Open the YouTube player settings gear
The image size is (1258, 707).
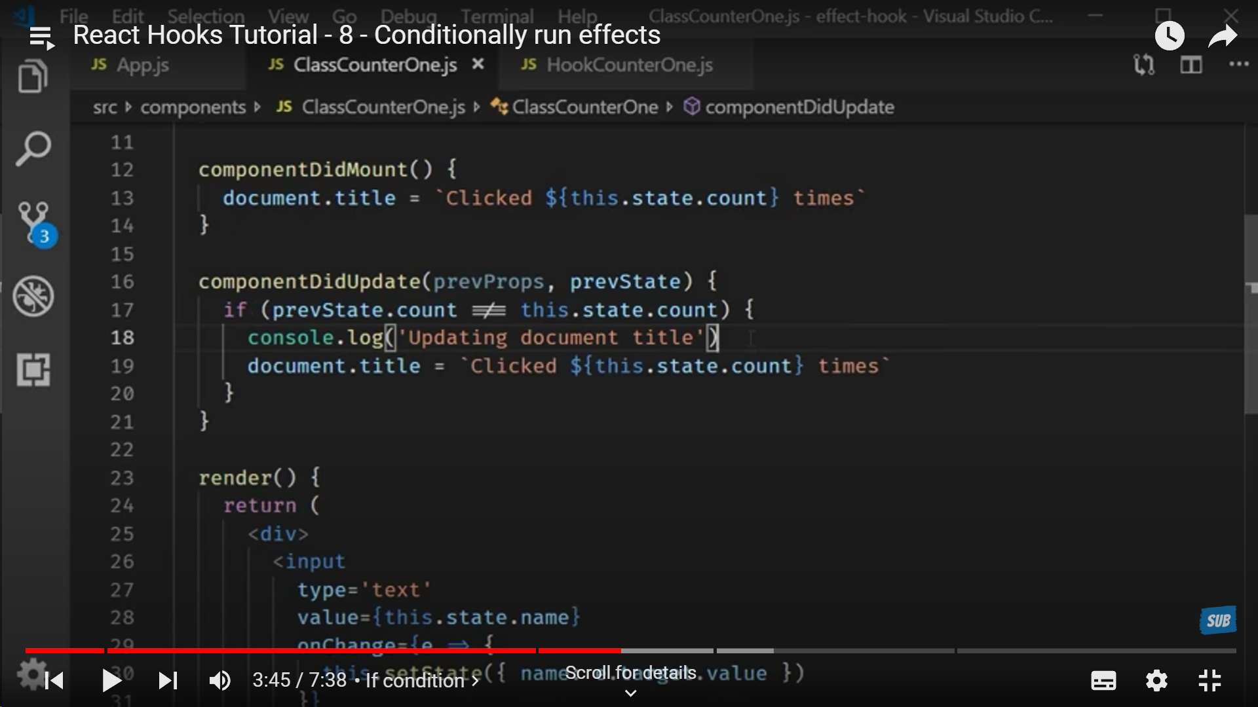pyautogui.click(x=1156, y=681)
